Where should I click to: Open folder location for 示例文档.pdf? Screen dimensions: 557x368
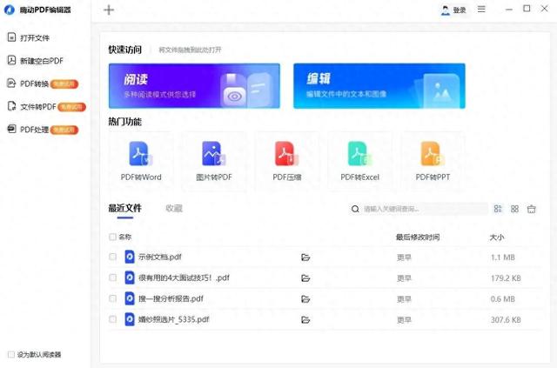pyautogui.click(x=305, y=258)
